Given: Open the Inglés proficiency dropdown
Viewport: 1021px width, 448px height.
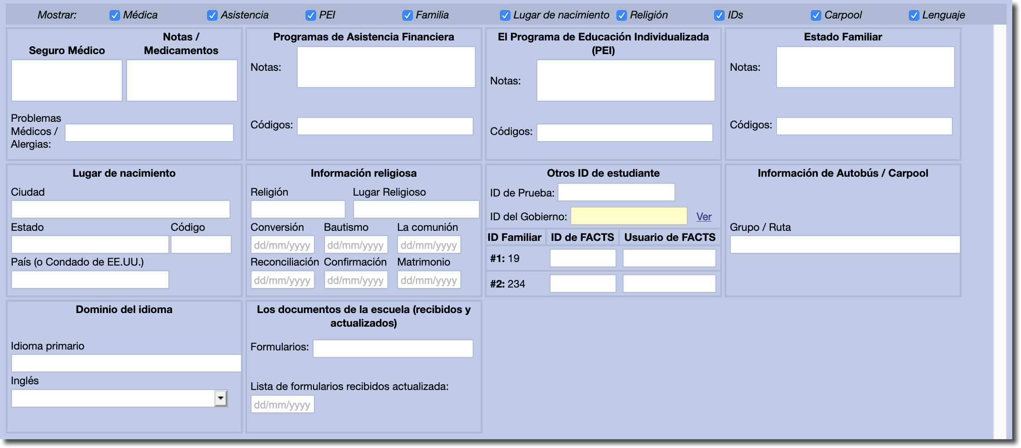Looking at the screenshot, I should tap(220, 398).
